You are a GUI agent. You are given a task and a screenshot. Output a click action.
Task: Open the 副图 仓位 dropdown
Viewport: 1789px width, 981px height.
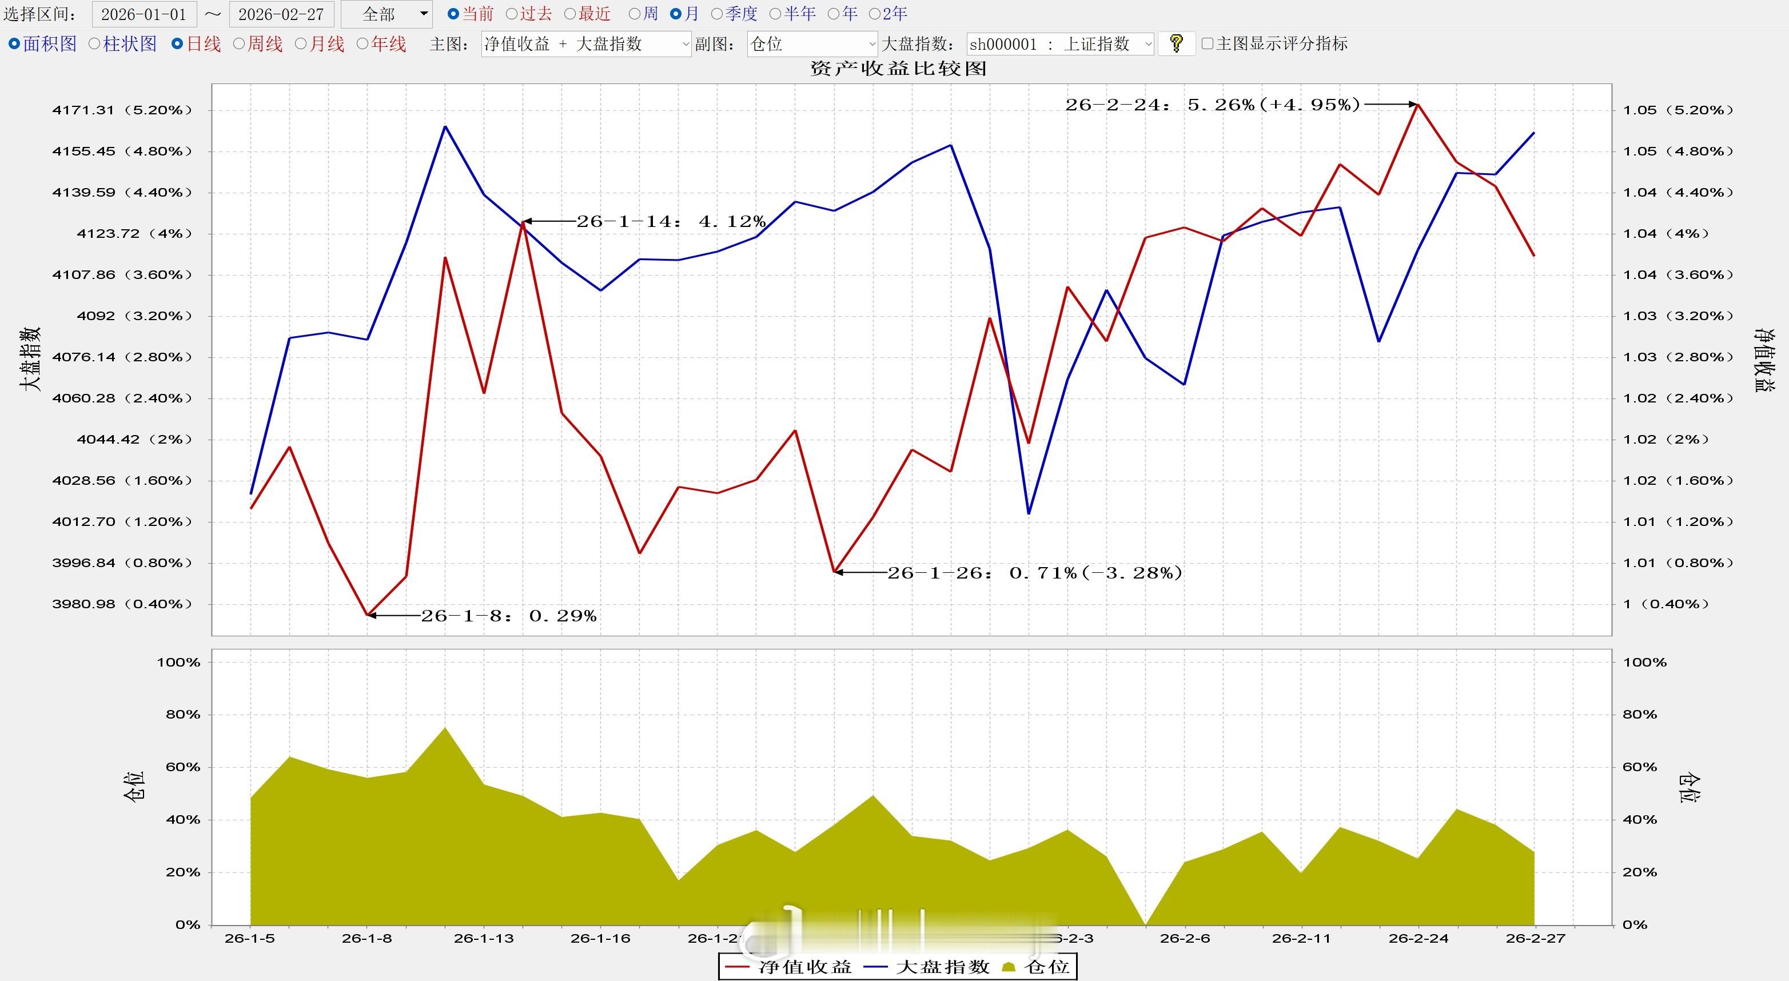812,44
